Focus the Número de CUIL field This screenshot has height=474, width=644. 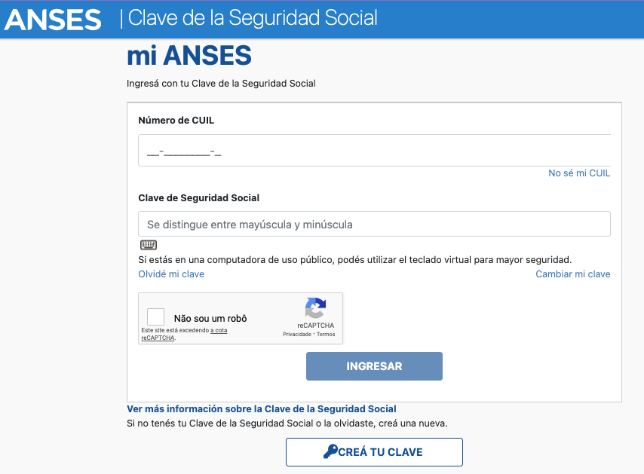tap(374, 150)
